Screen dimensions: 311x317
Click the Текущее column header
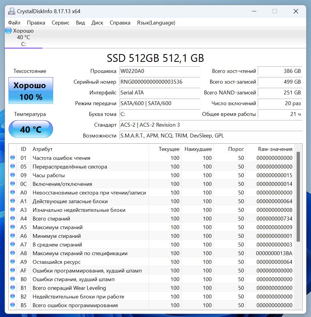click(x=165, y=149)
